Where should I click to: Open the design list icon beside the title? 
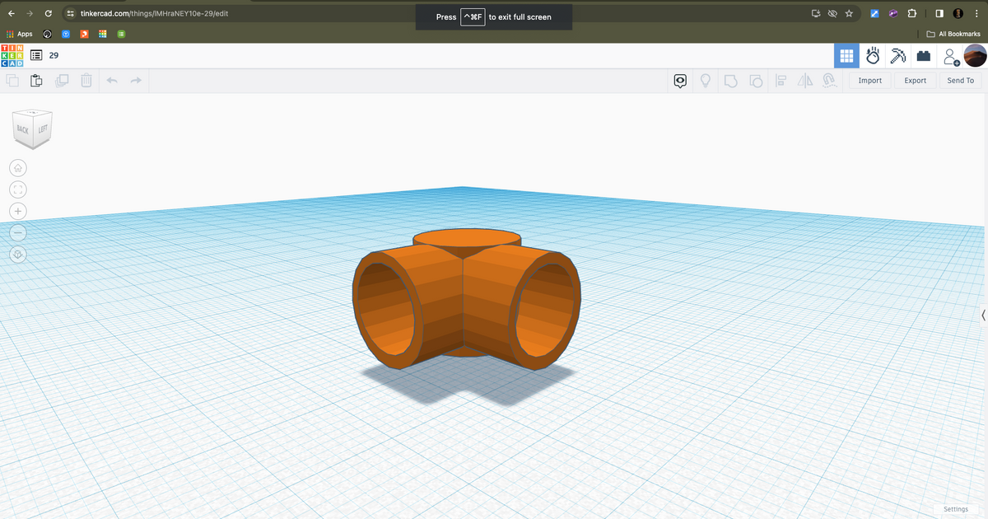pos(36,56)
